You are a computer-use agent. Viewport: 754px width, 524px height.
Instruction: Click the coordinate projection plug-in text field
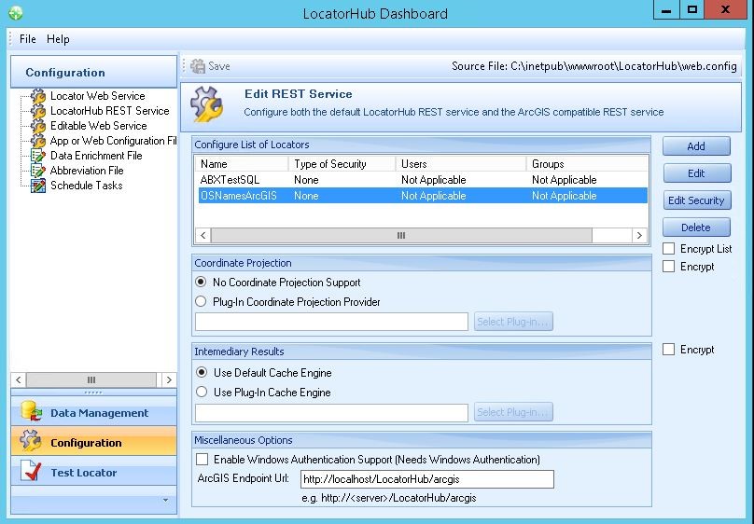point(331,322)
